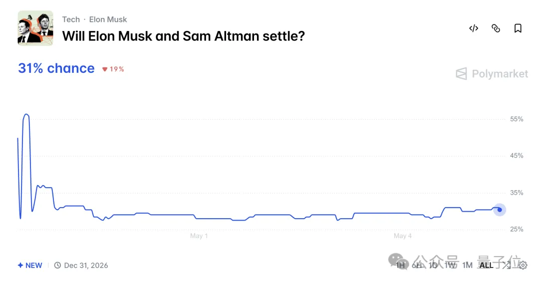
Task: Select the 6H time range
Action: point(417,265)
